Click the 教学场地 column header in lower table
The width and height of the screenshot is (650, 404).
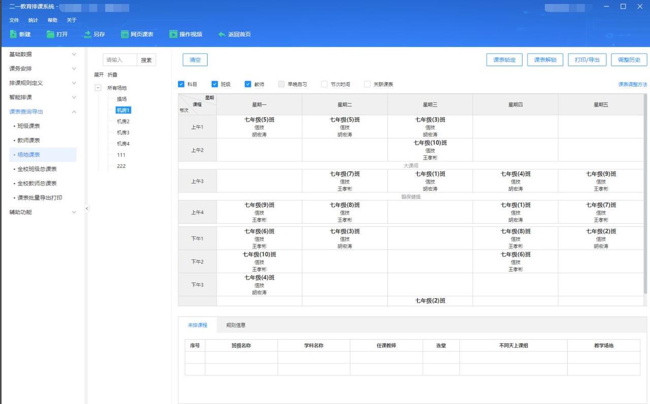[x=604, y=345]
